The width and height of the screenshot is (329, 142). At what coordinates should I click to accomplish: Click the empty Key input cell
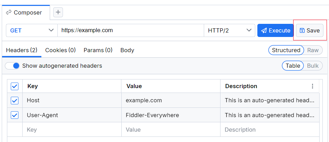pos(72,130)
